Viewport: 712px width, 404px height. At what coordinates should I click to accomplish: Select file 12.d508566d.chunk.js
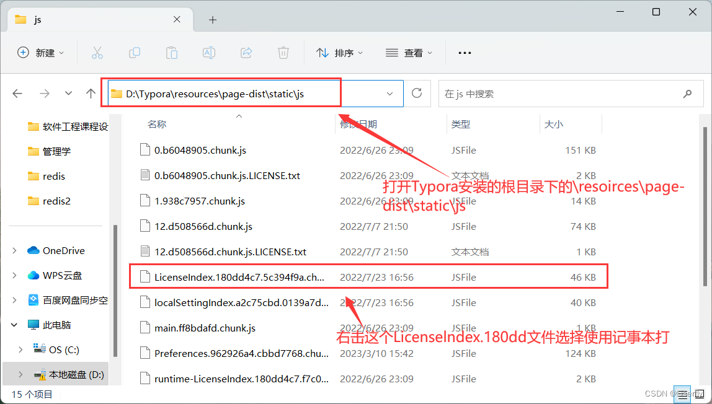tap(203, 226)
